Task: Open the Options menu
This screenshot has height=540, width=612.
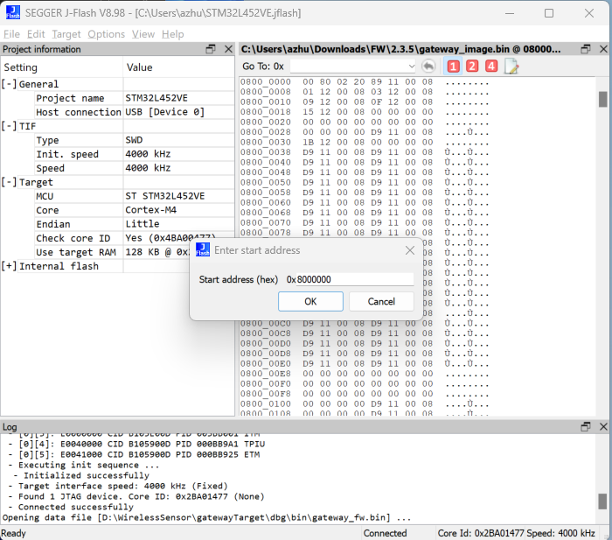Action: [106, 34]
